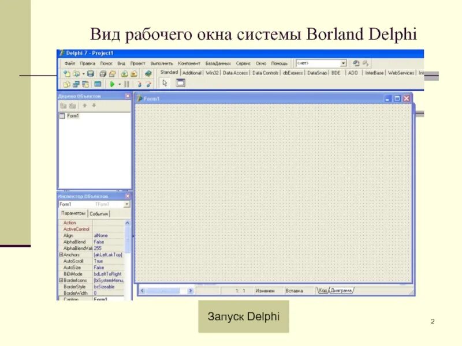Open the Компонент menu
This screenshot has height=346, width=462.
pos(189,63)
